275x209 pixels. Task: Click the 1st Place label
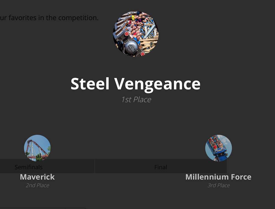pos(136,100)
